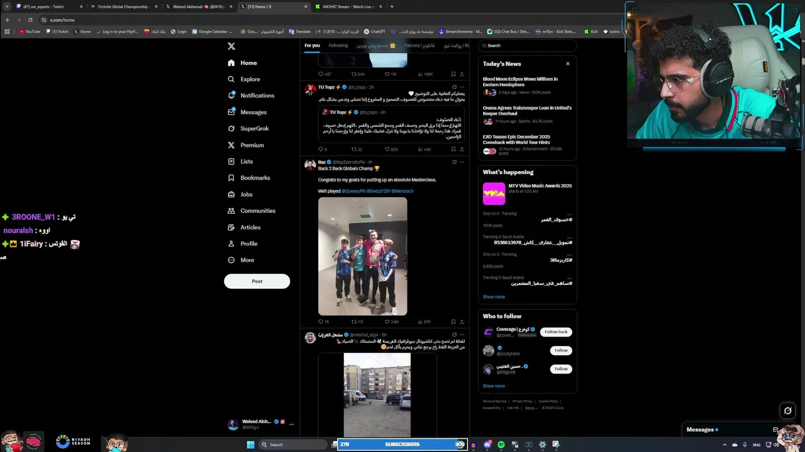This screenshot has height=452, width=805.
Task: Click the X search field
Action: [x=527, y=45]
